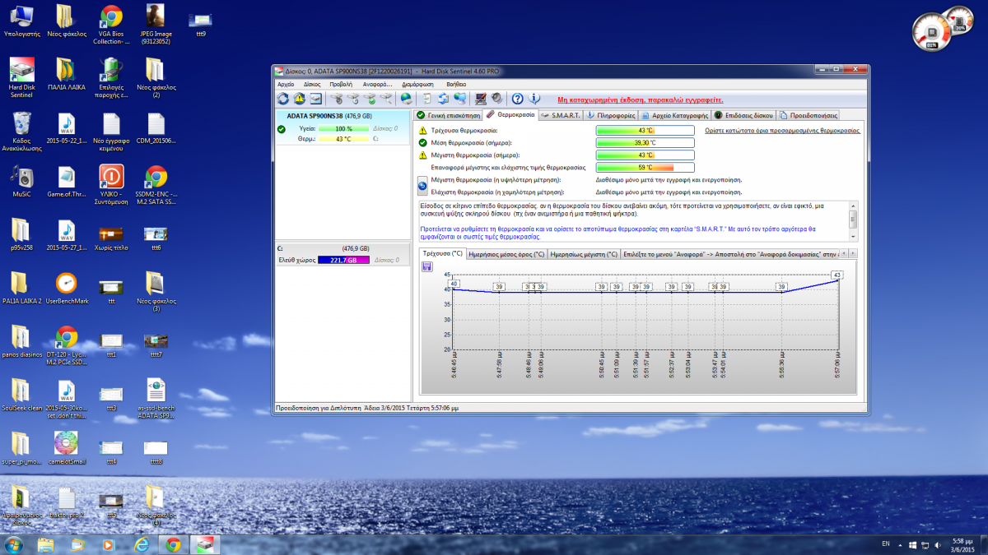The width and height of the screenshot is (988, 555).
Task: Open the media player taskbar icon
Action: pyautogui.click(x=109, y=544)
